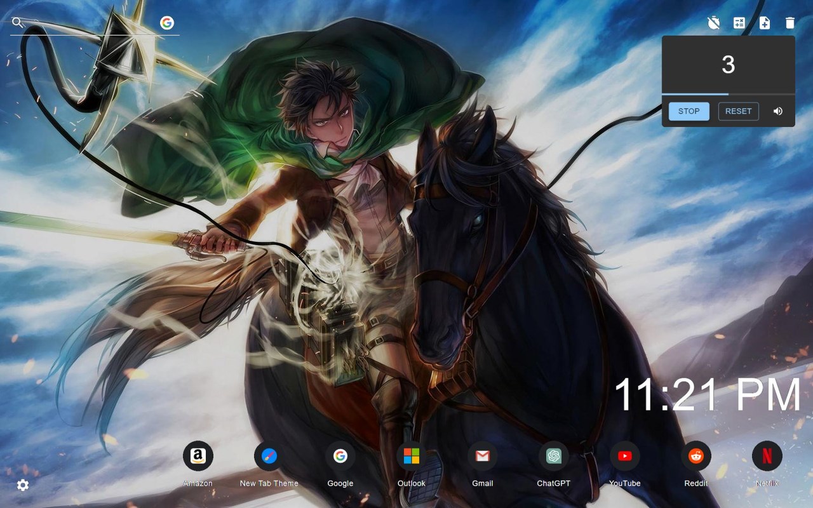
Task: Click the Google search engine icon
Action: tap(167, 23)
